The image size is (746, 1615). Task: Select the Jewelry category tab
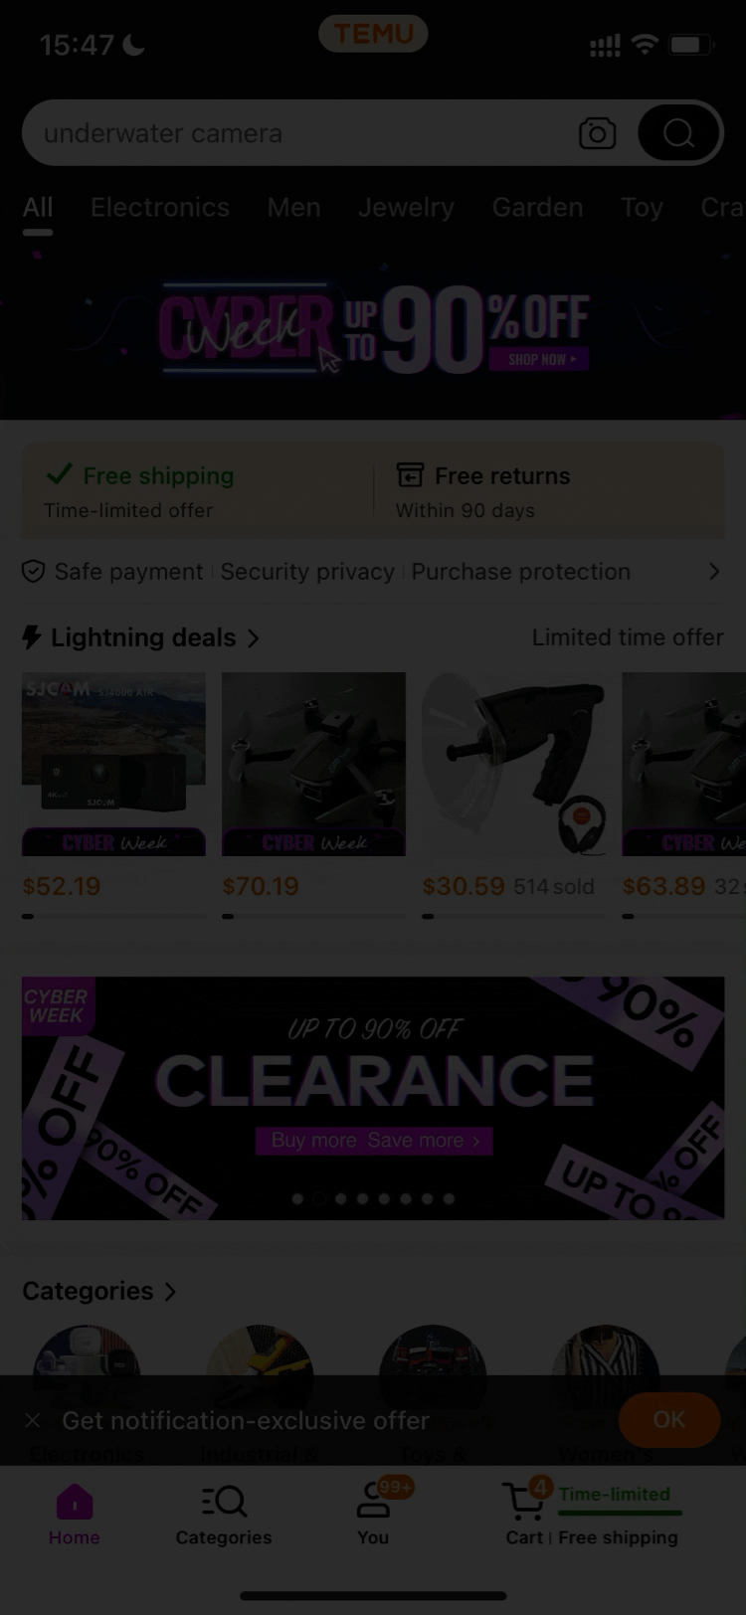coord(406,208)
